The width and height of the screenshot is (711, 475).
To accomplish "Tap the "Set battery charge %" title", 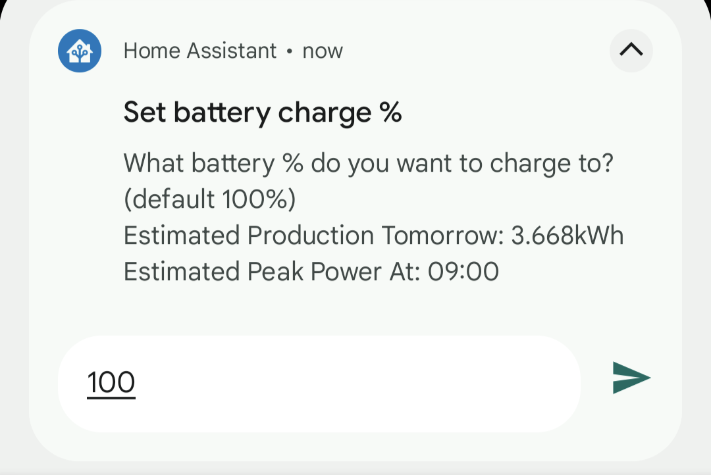I will pos(262,113).
